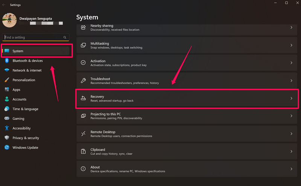Image resolution: width=301 pixels, height=186 pixels.
Task: Click the Find a setting search box
Action: 33,38
